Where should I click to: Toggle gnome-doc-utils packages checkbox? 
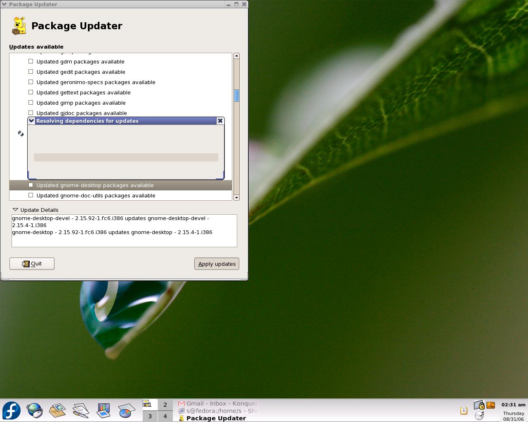[x=31, y=195]
